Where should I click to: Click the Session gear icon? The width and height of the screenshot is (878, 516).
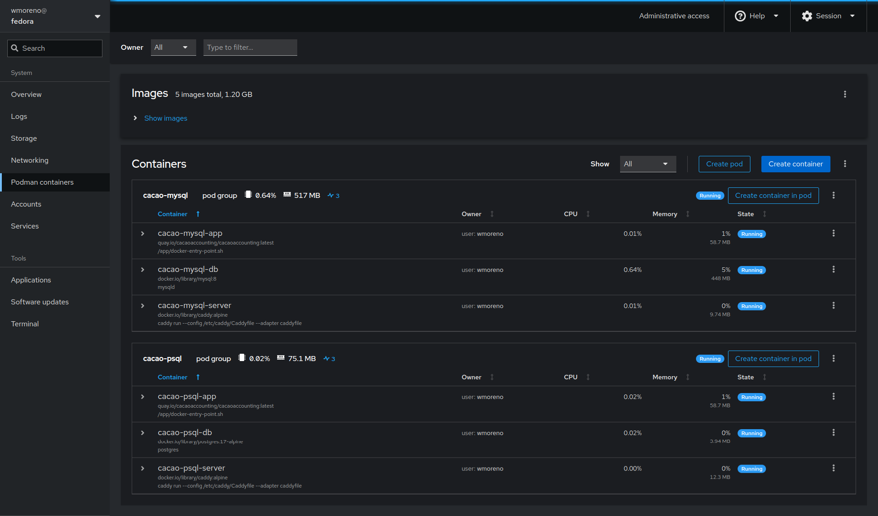[x=807, y=16]
